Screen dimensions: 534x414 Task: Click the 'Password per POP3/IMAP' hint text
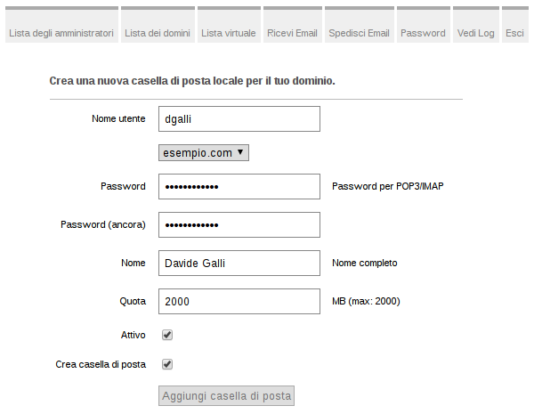(x=387, y=187)
